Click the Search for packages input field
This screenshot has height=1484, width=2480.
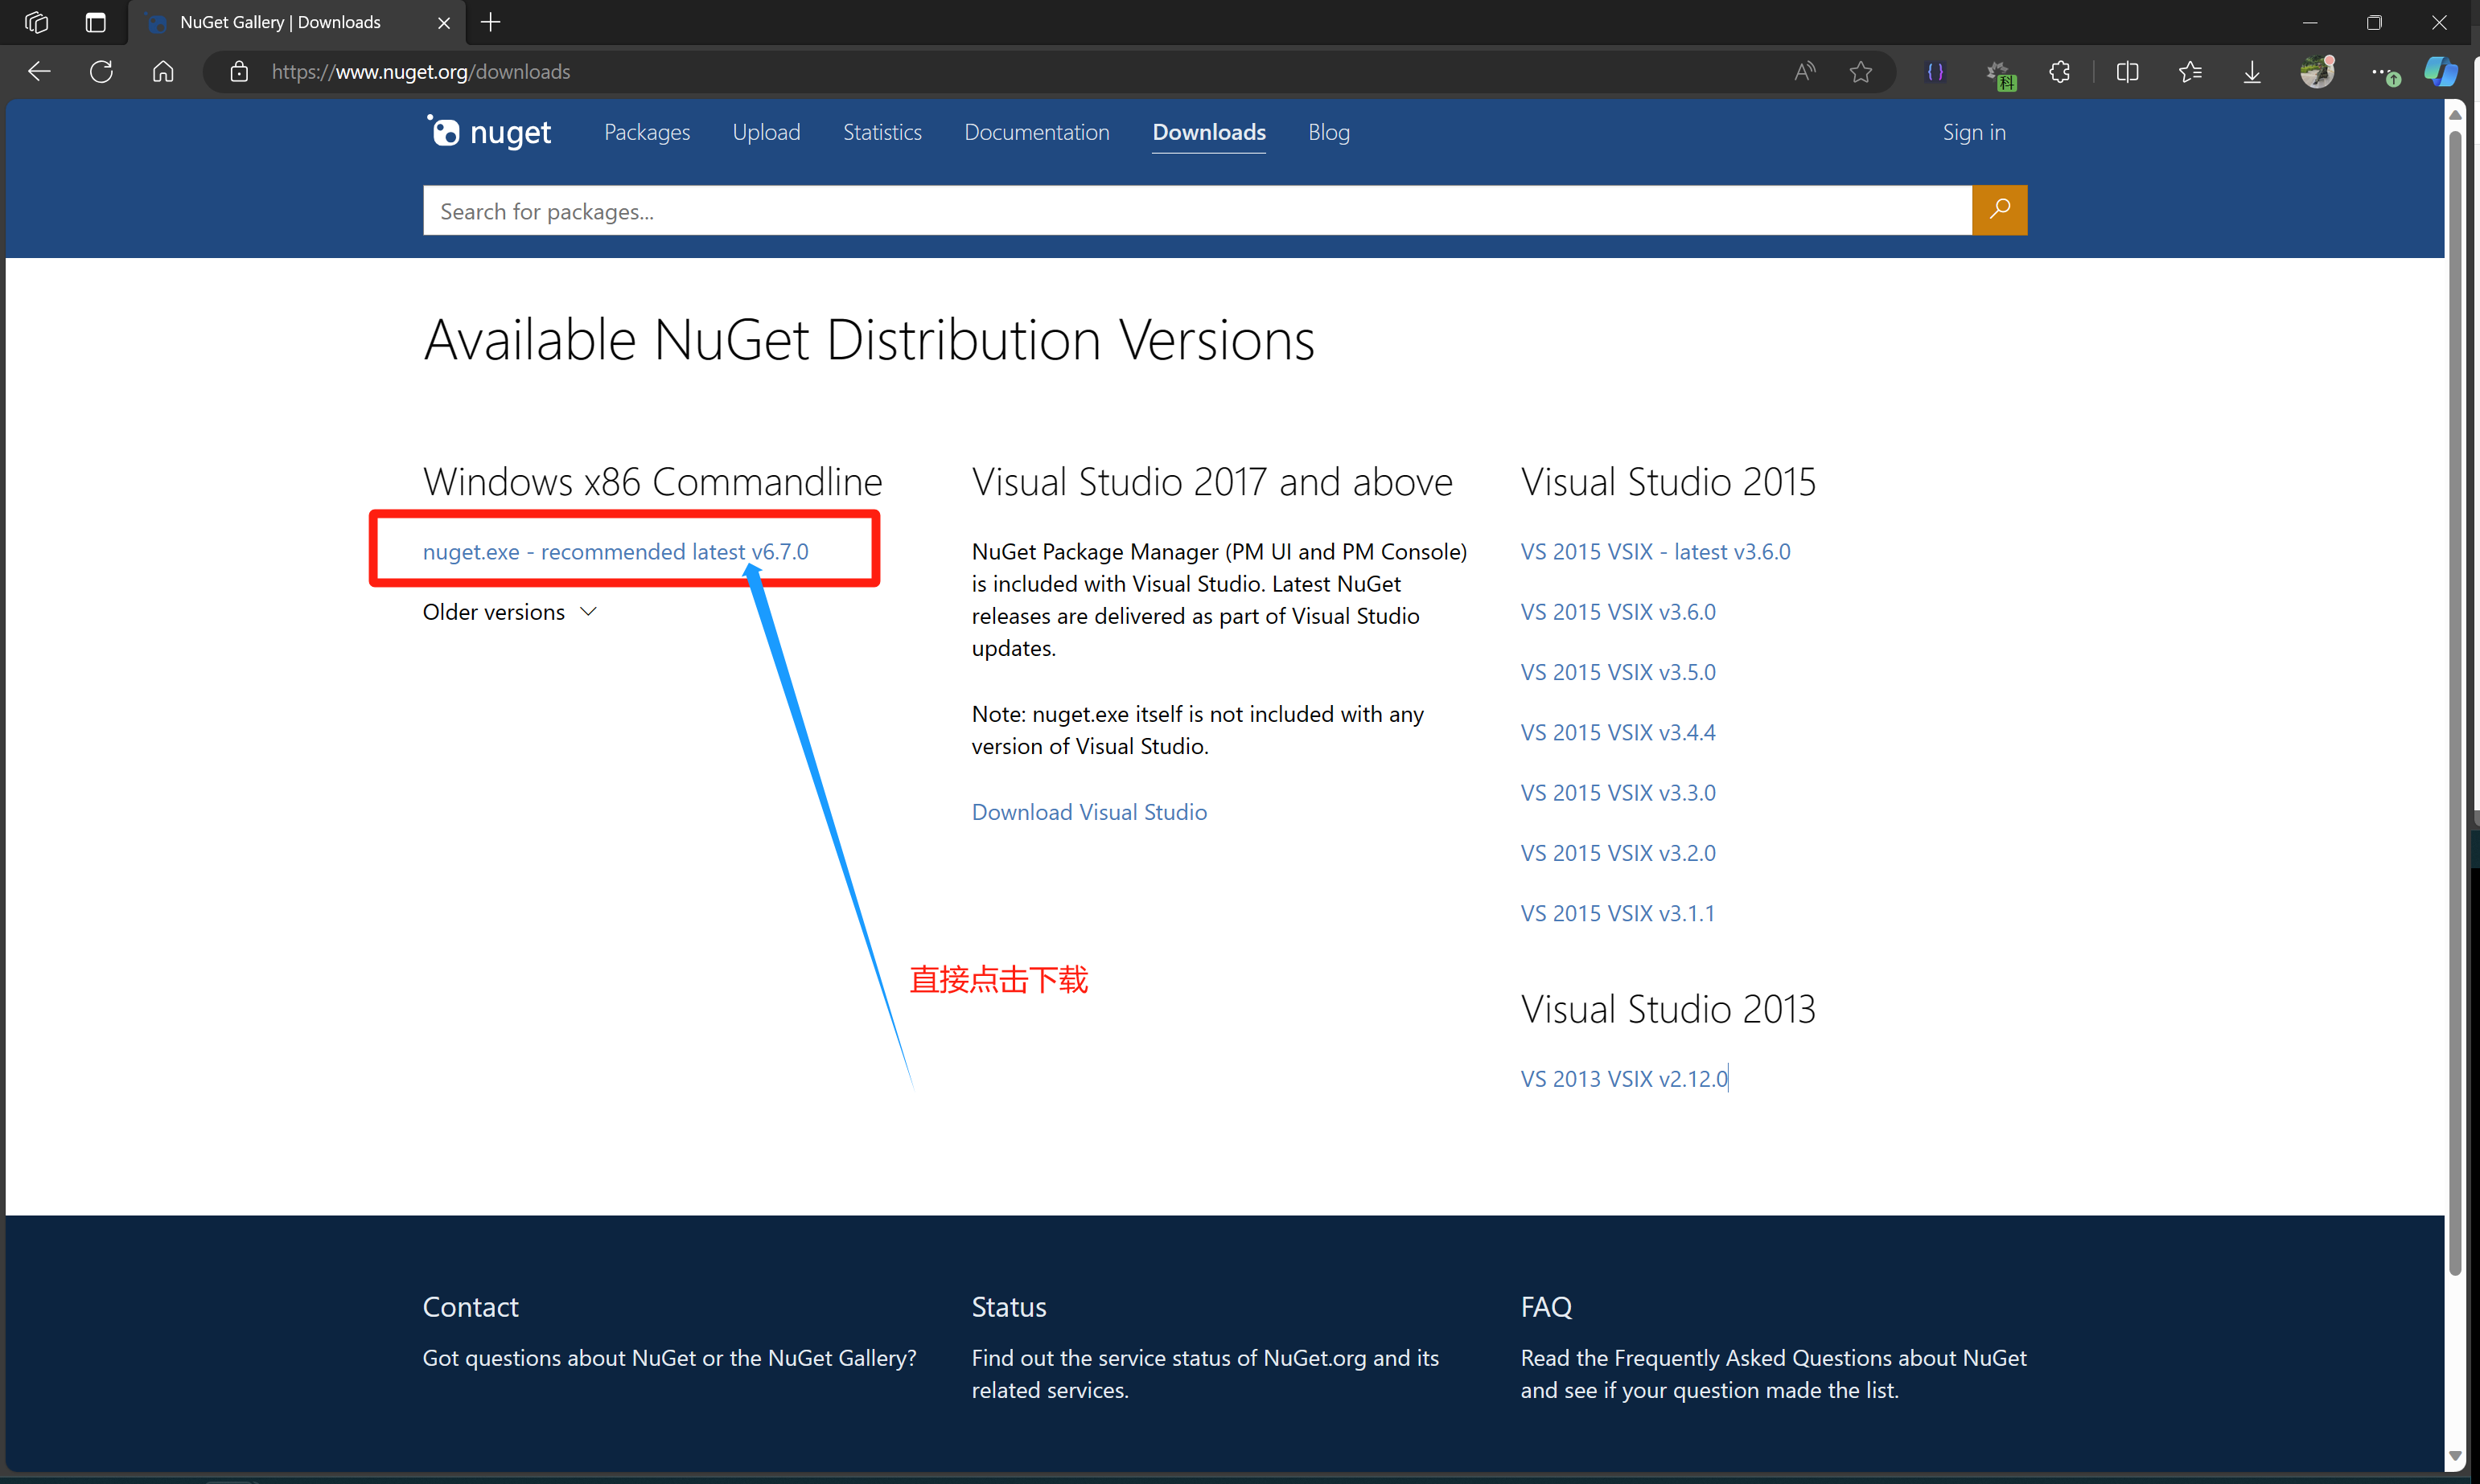click(x=1196, y=210)
